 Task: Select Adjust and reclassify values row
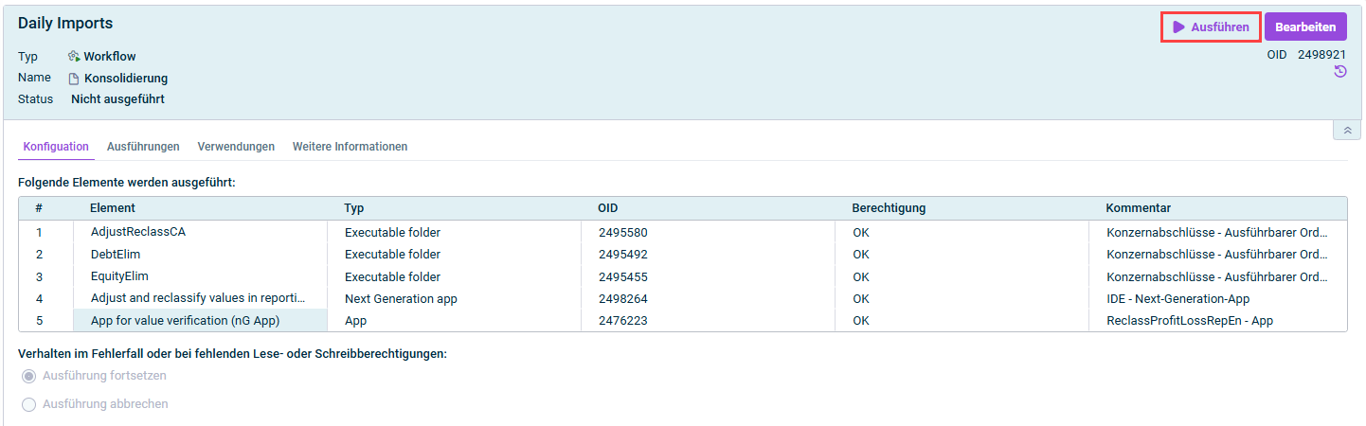pos(197,298)
